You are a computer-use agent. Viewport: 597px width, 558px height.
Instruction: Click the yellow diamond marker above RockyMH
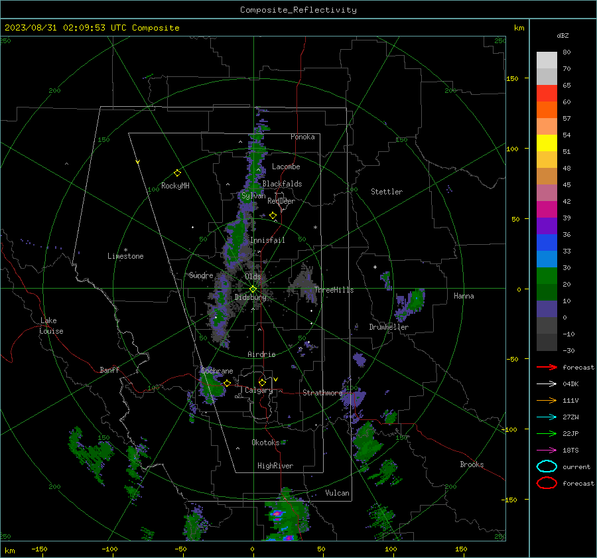coord(177,173)
